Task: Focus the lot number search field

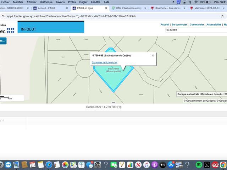Action: [195, 30]
